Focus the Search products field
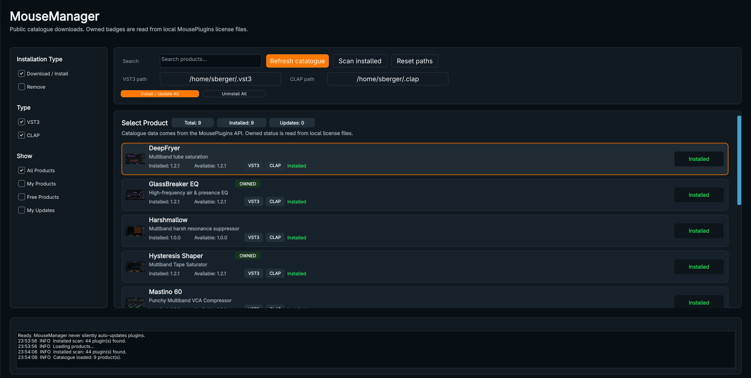 tap(211, 61)
